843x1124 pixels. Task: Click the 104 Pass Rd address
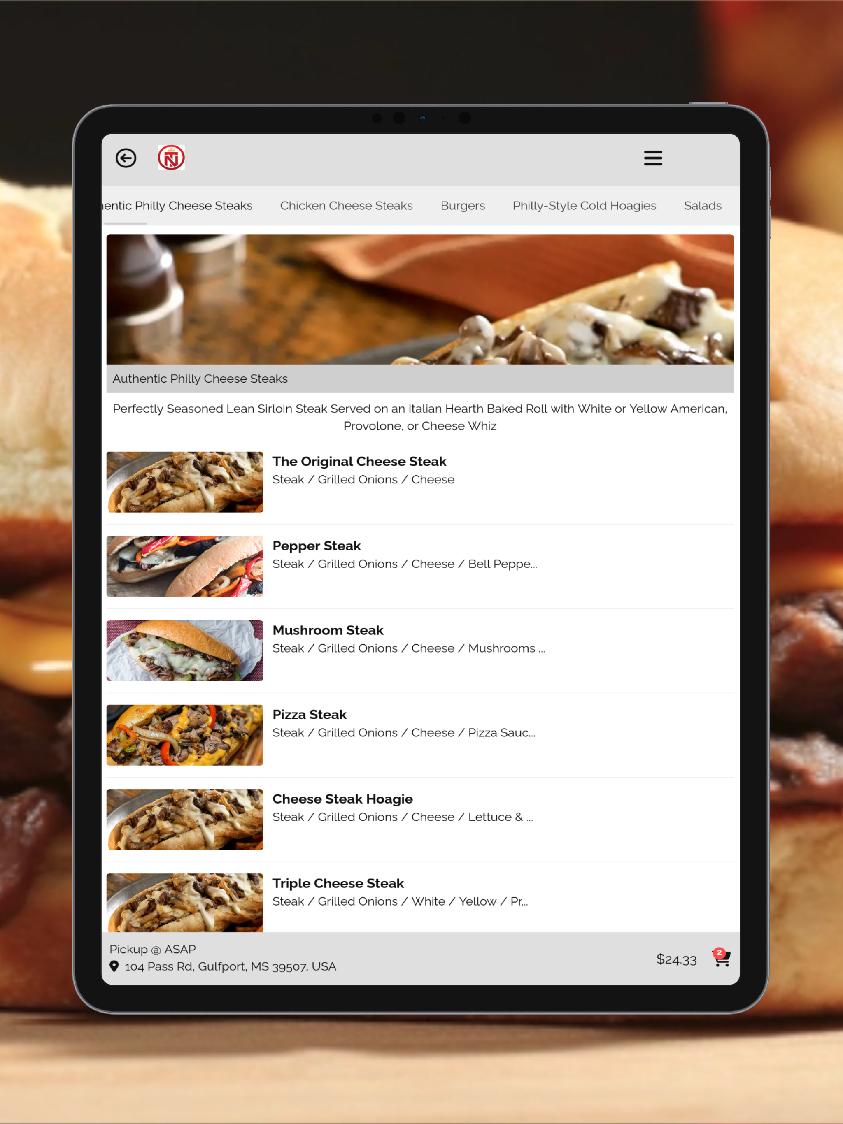click(231, 966)
